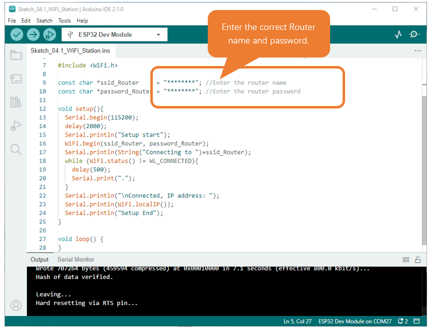Image resolution: width=432 pixels, height=329 pixels.
Task: Click the //Enter the router password comment
Action: [x=253, y=91]
